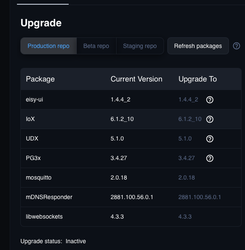Select the IoX package name
Screen dimensions: 245x250
[x=30, y=119]
